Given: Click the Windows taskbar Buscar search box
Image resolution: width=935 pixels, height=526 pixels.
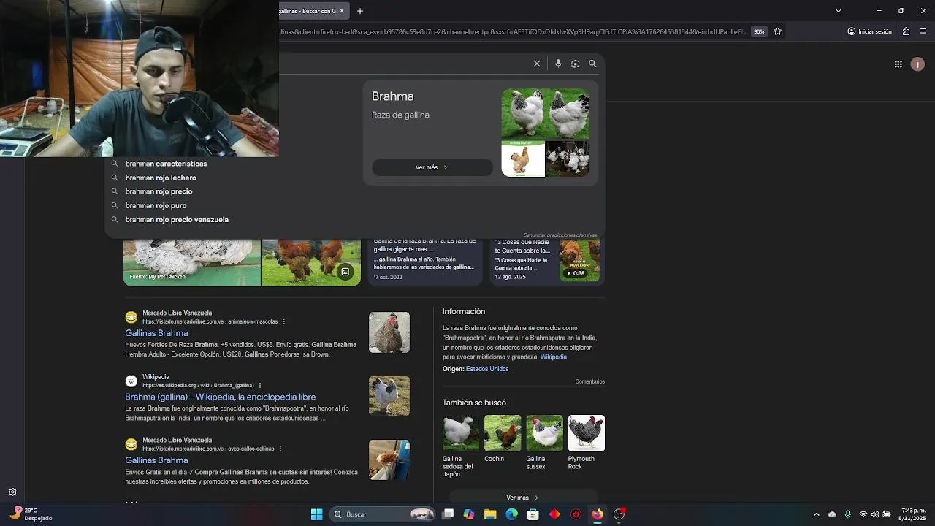Looking at the screenshot, I should pyautogui.click(x=383, y=514).
